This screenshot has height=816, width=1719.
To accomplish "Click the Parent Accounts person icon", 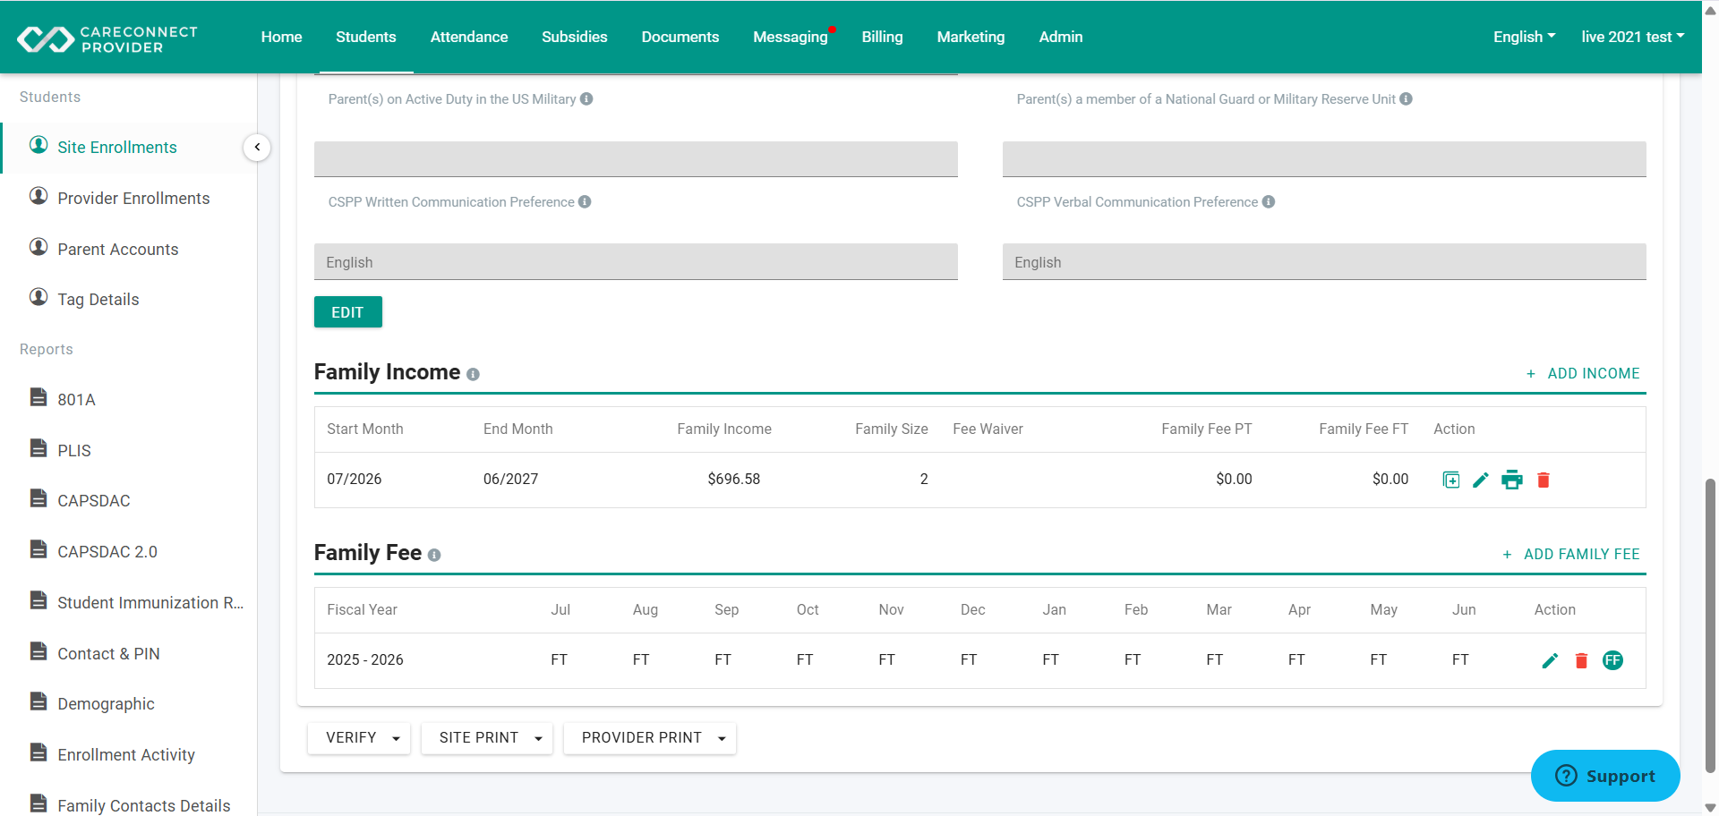I will (38, 247).
